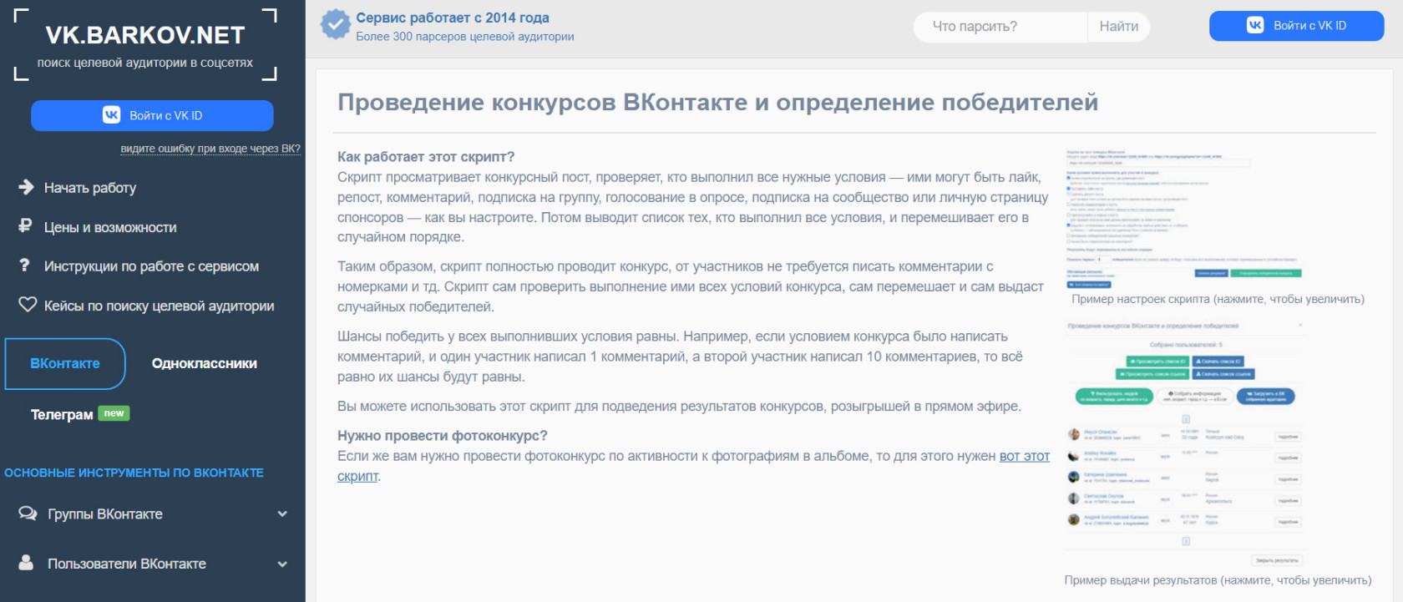This screenshot has width=1403, height=602.
Task: Open 'Кейсы по поиску целевой аудитории'
Action: tap(159, 306)
